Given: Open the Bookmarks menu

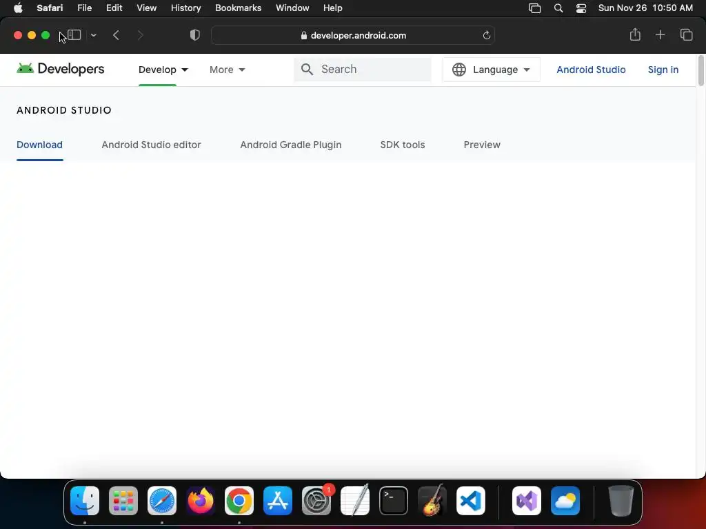Looking at the screenshot, I should pyautogui.click(x=238, y=8).
